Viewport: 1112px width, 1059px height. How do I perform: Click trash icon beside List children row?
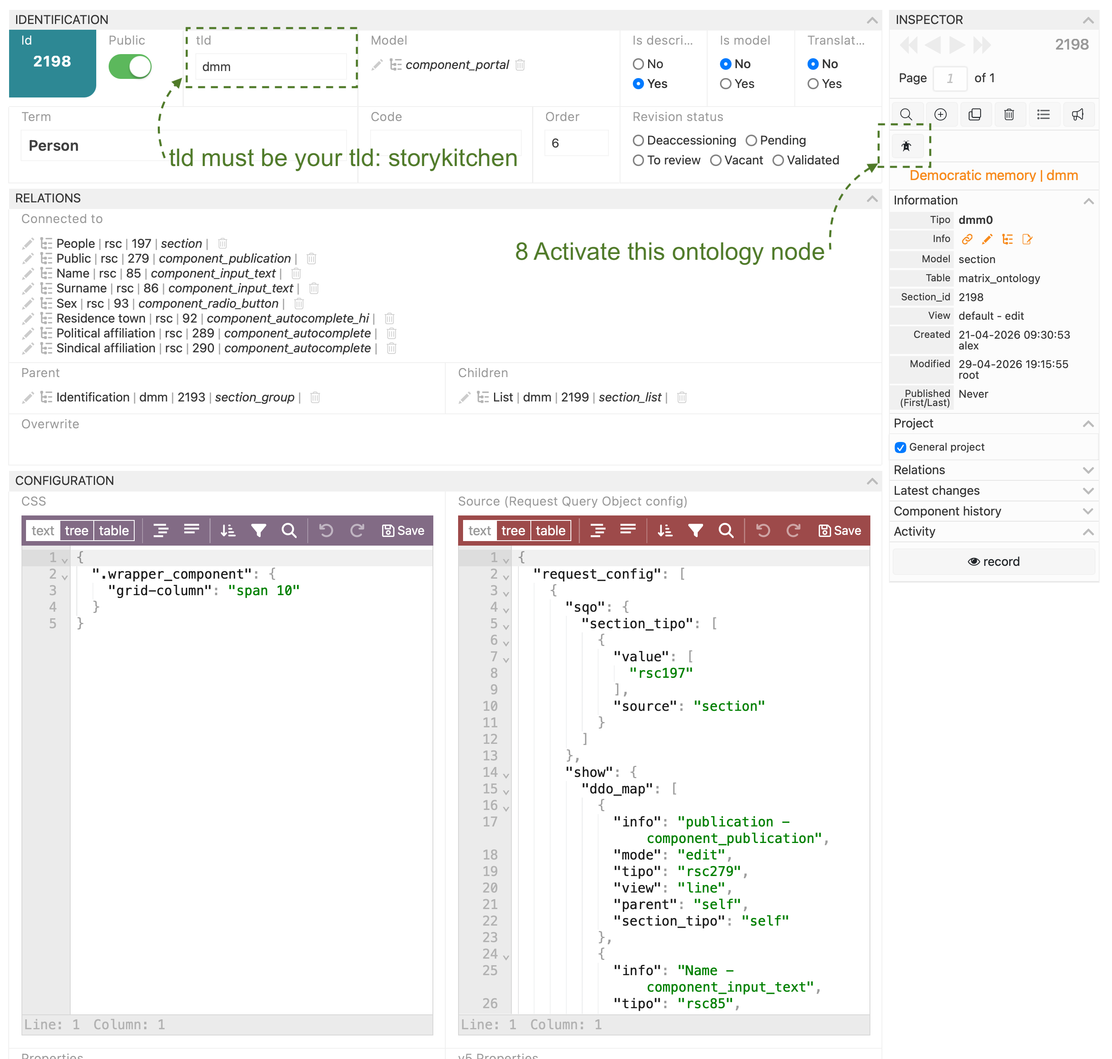point(682,397)
